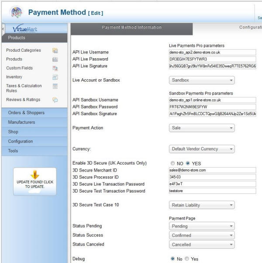The width and height of the screenshot is (262, 263).
Task: Click the 3D Secure Processor ID field
Action: tap(213, 177)
